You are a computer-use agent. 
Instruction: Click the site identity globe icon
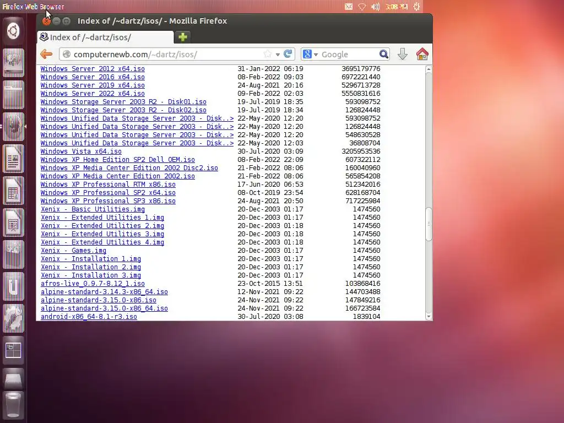(67, 55)
